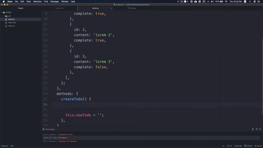The image size is (263, 148).
Task: Click the Unexpected 'const' error message
Action: 65,134
